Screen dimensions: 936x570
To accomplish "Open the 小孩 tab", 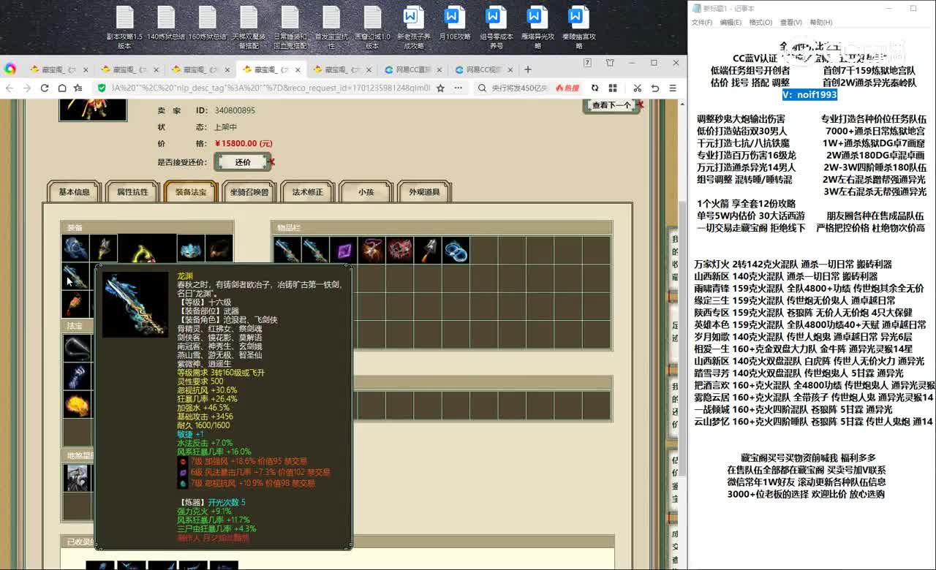I will pos(366,192).
